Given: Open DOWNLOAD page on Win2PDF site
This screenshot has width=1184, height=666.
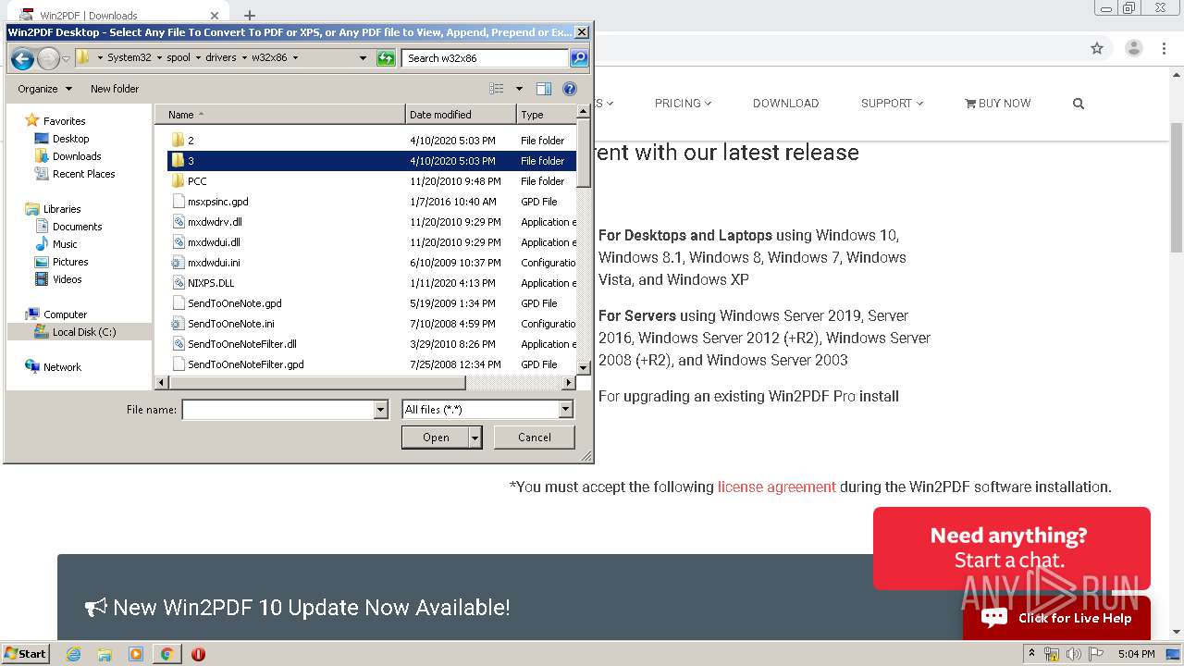Looking at the screenshot, I should pos(785,104).
